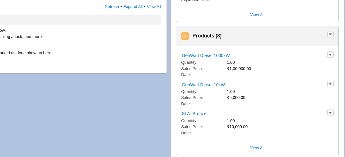The height and width of the screenshot is (157, 345).
Task: Click the ₹1,00,000.00 sales price value
Action: (x=239, y=69)
